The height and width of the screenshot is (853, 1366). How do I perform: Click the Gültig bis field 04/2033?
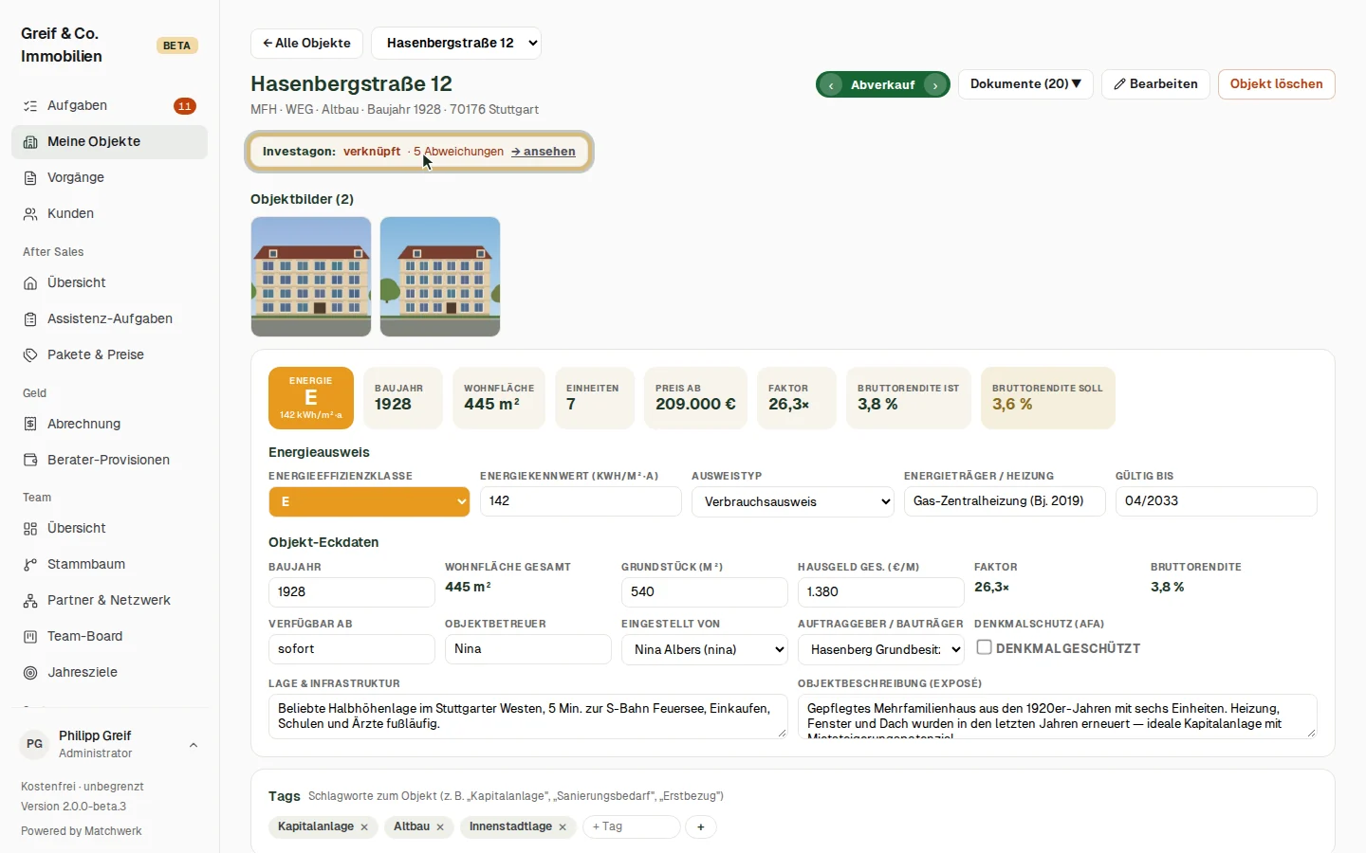(x=1216, y=501)
